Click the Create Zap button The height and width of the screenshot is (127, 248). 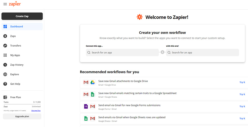coord(22,16)
